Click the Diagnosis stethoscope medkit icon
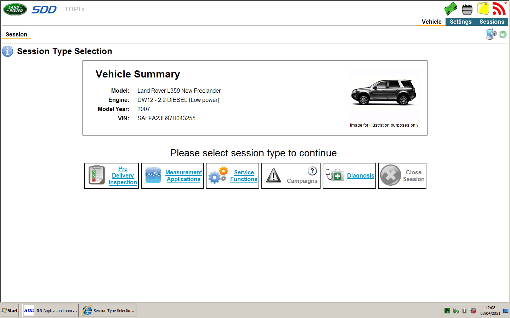 pyautogui.click(x=335, y=174)
